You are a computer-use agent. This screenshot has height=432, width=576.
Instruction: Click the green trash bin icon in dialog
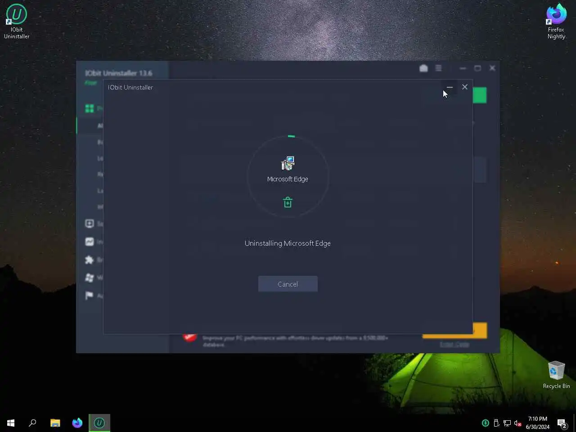pyautogui.click(x=288, y=202)
